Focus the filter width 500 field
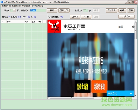This screenshot has height=110, width=138. coord(85,10)
